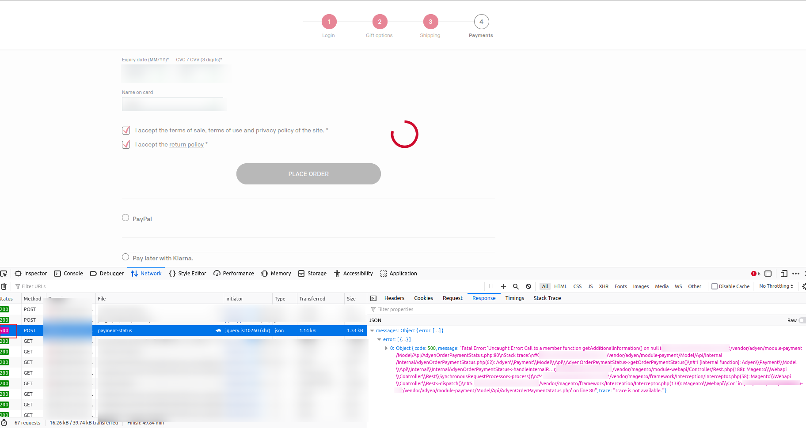Click the PLACE ORDER button
Viewport: 806px width, 428px height.
click(x=308, y=174)
